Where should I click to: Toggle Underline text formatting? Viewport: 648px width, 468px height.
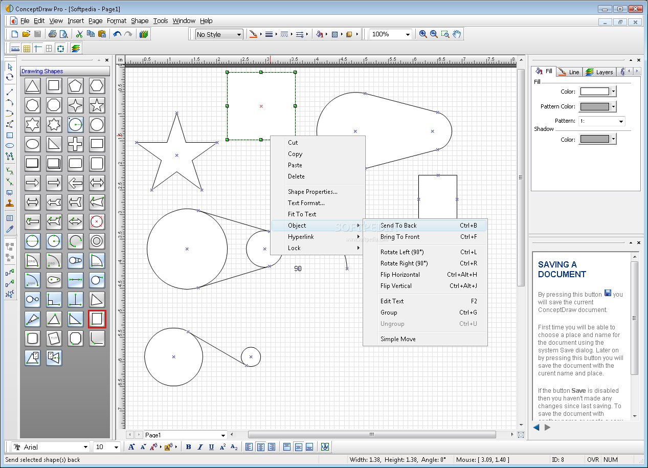tap(211, 447)
